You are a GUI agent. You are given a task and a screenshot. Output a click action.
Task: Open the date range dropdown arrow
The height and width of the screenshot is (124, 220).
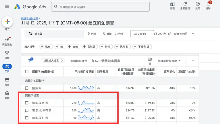[193, 34]
